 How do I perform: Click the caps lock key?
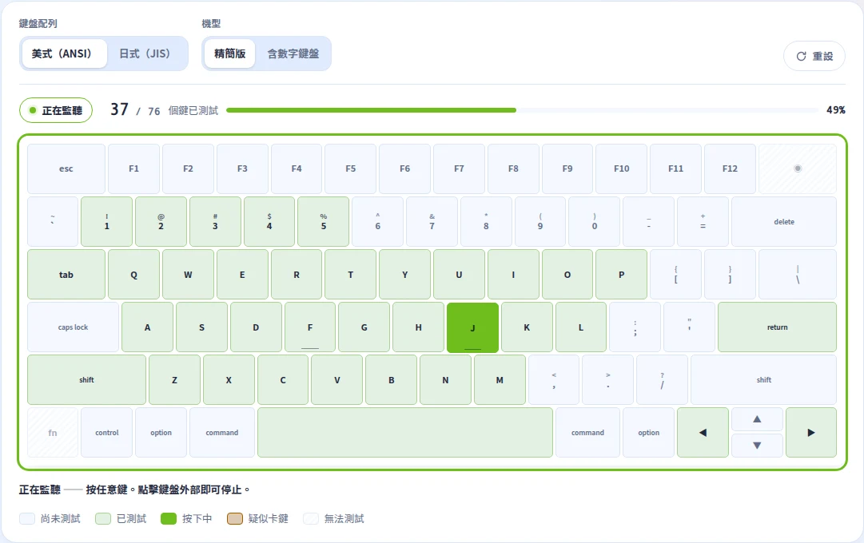coord(73,327)
